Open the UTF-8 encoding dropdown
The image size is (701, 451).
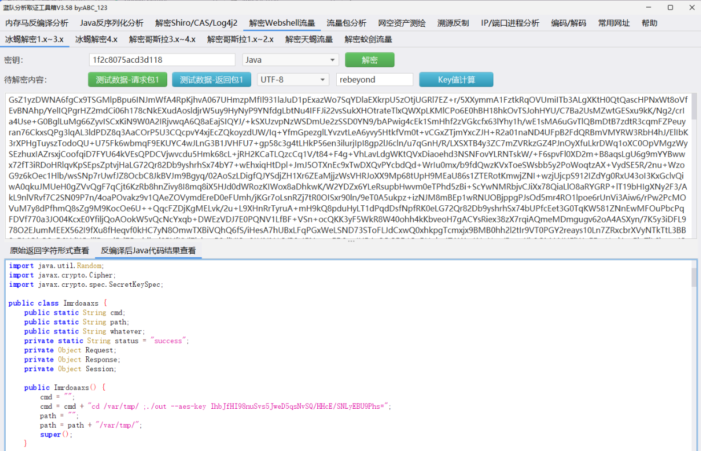pyautogui.click(x=293, y=79)
